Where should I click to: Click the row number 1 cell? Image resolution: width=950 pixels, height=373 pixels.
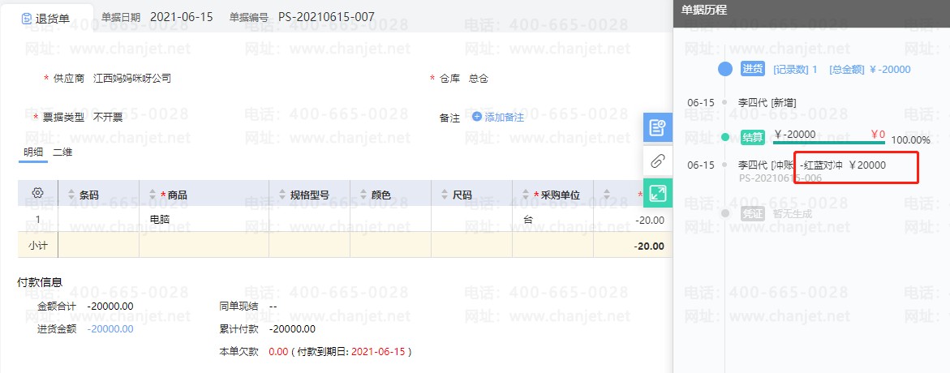pos(37,219)
